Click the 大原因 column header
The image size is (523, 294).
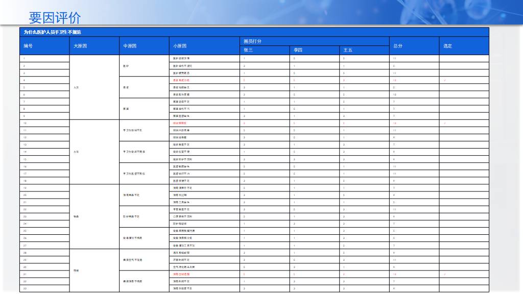tap(80, 46)
